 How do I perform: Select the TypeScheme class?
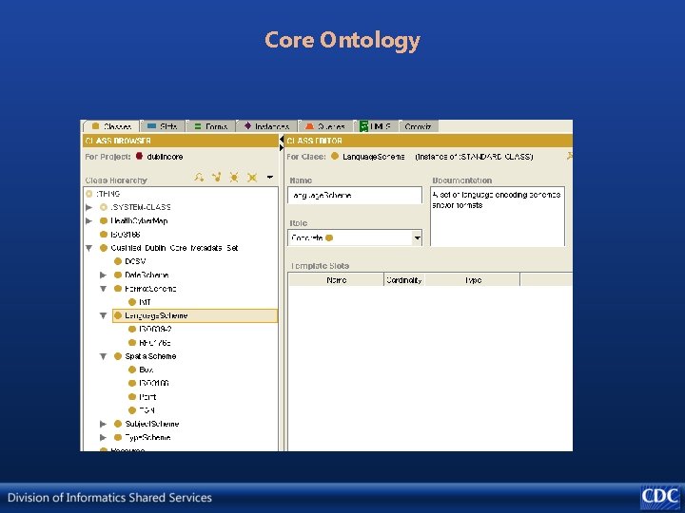(143, 437)
